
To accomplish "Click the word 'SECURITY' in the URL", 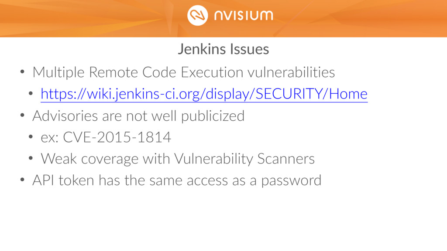I will point(289,94).
